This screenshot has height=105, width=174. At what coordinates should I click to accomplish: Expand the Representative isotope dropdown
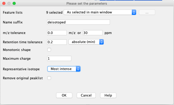[x=64, y=69]
